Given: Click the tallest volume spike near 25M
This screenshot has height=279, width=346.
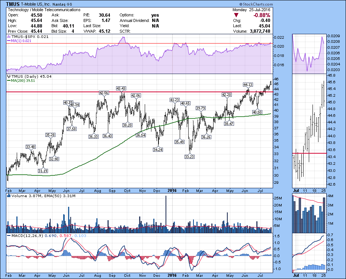Looking at the screenshot, I should (166, 214).
